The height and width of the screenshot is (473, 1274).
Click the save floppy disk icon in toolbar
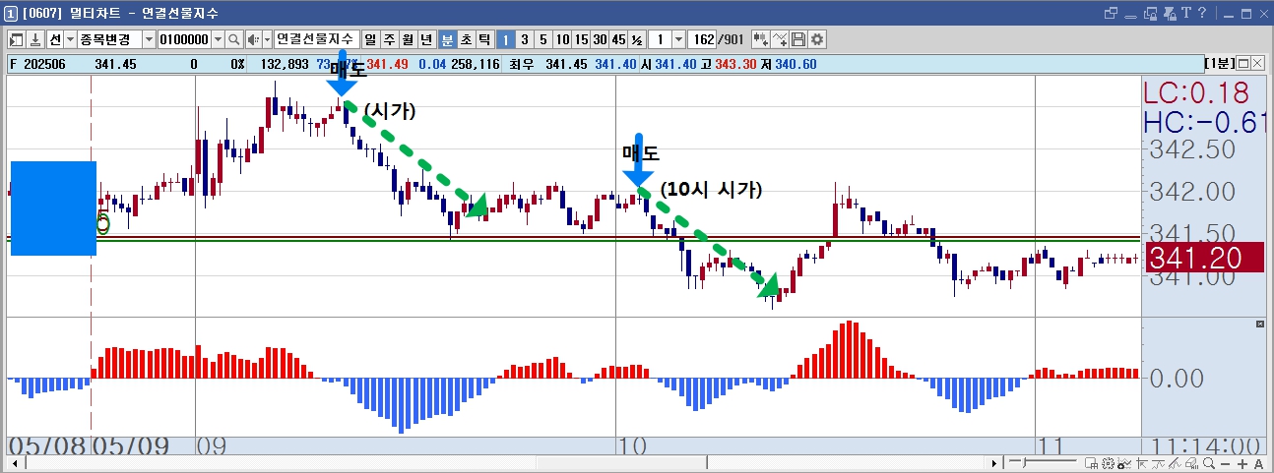click(x=797, y=39)
